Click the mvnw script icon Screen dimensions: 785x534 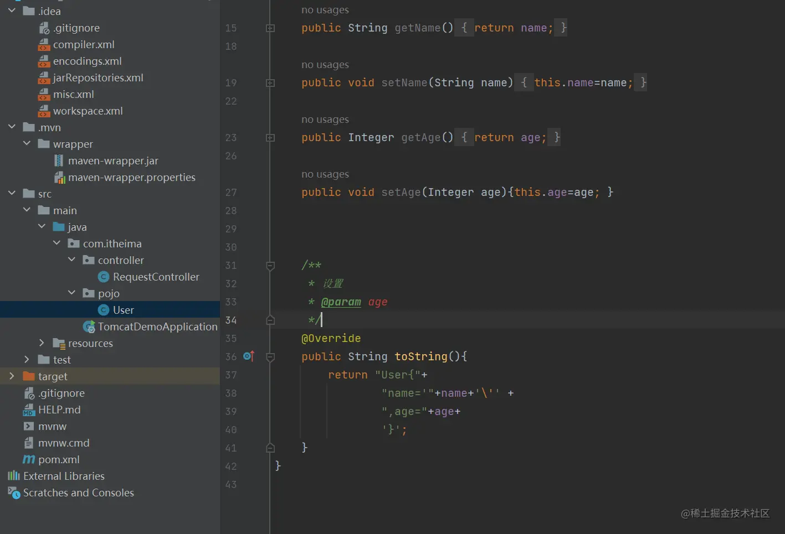(x=29, y=426)
